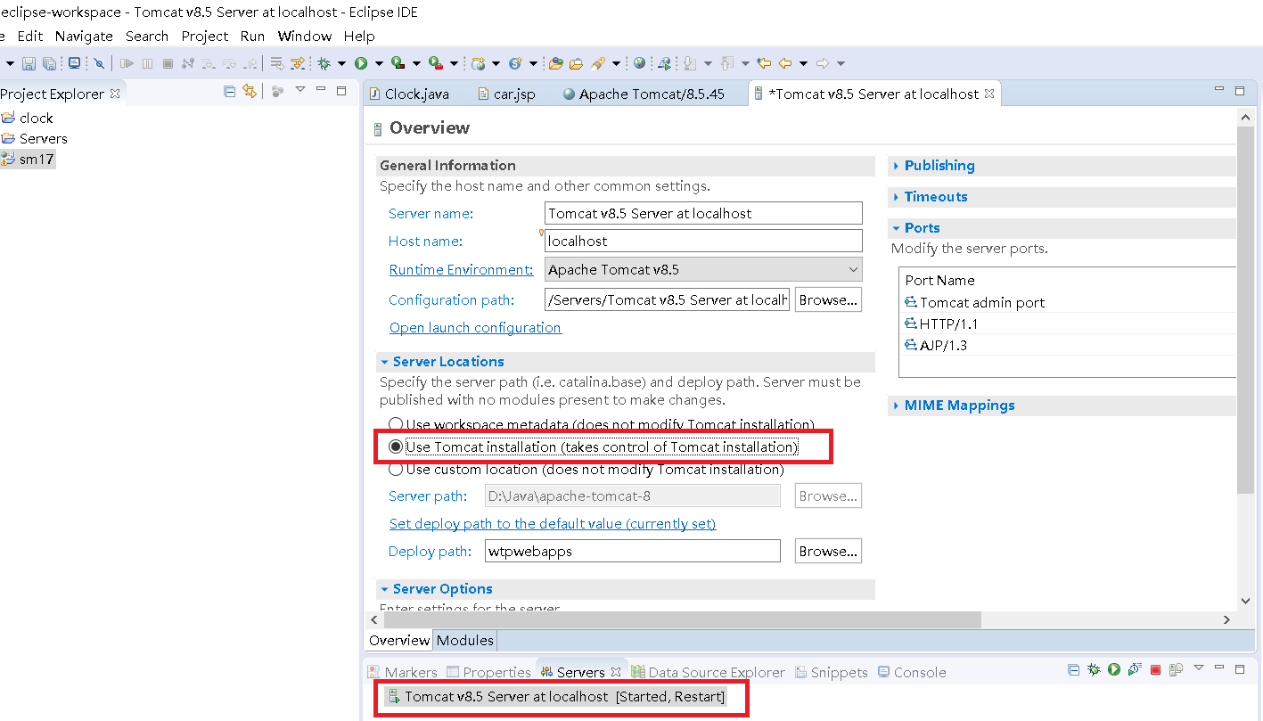1263x721 pixels.
Task: Stop the server with red square icon
Action: click(x=1155, y=669)
